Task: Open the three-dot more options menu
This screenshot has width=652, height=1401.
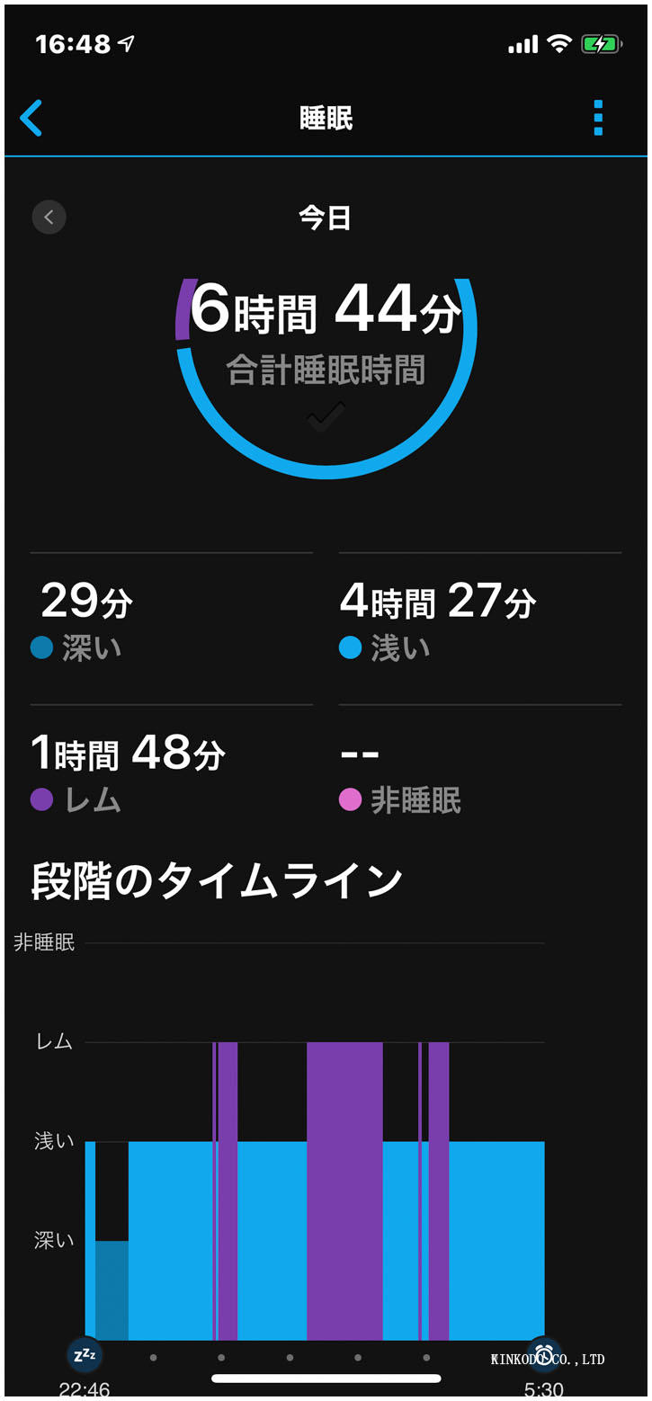Action: point(598,118)
